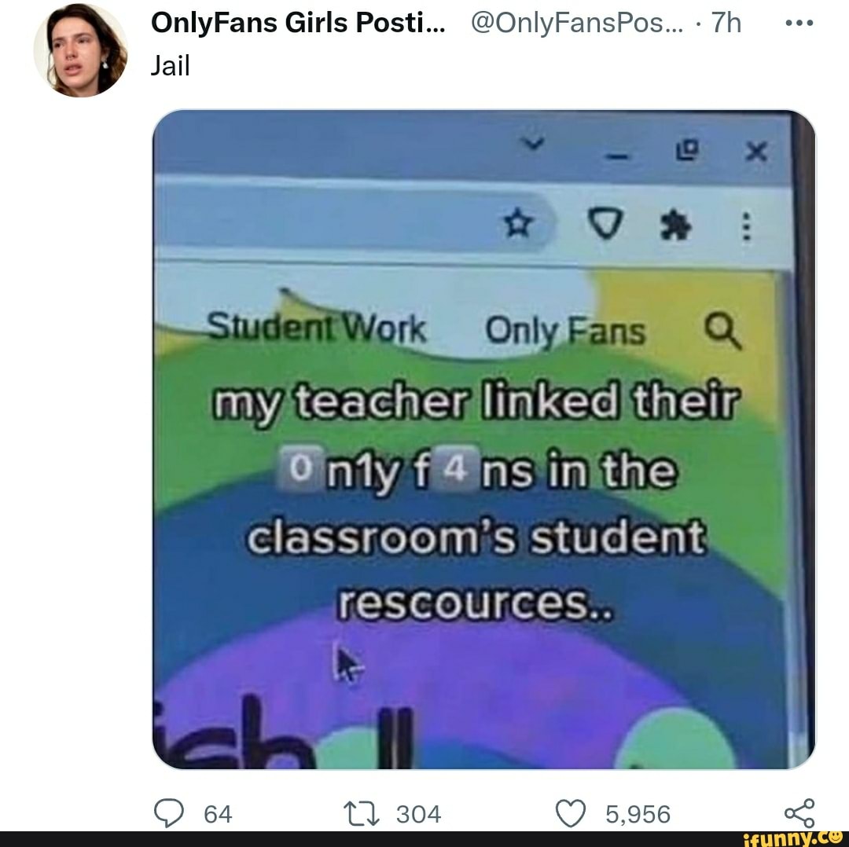Click the shield icon in browser toolbar
Image resolution: width=849 pixels, height=847 pixels.
click(605, 224)
